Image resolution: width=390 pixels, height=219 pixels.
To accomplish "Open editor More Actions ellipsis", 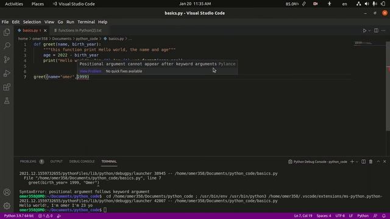I will point(383,30).
